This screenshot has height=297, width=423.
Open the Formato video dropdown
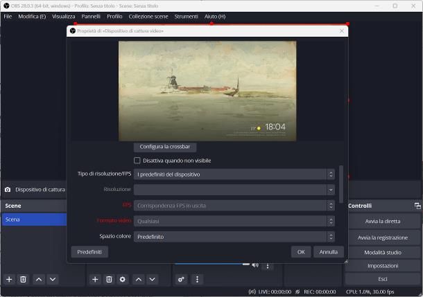click(x=234, y=221)
